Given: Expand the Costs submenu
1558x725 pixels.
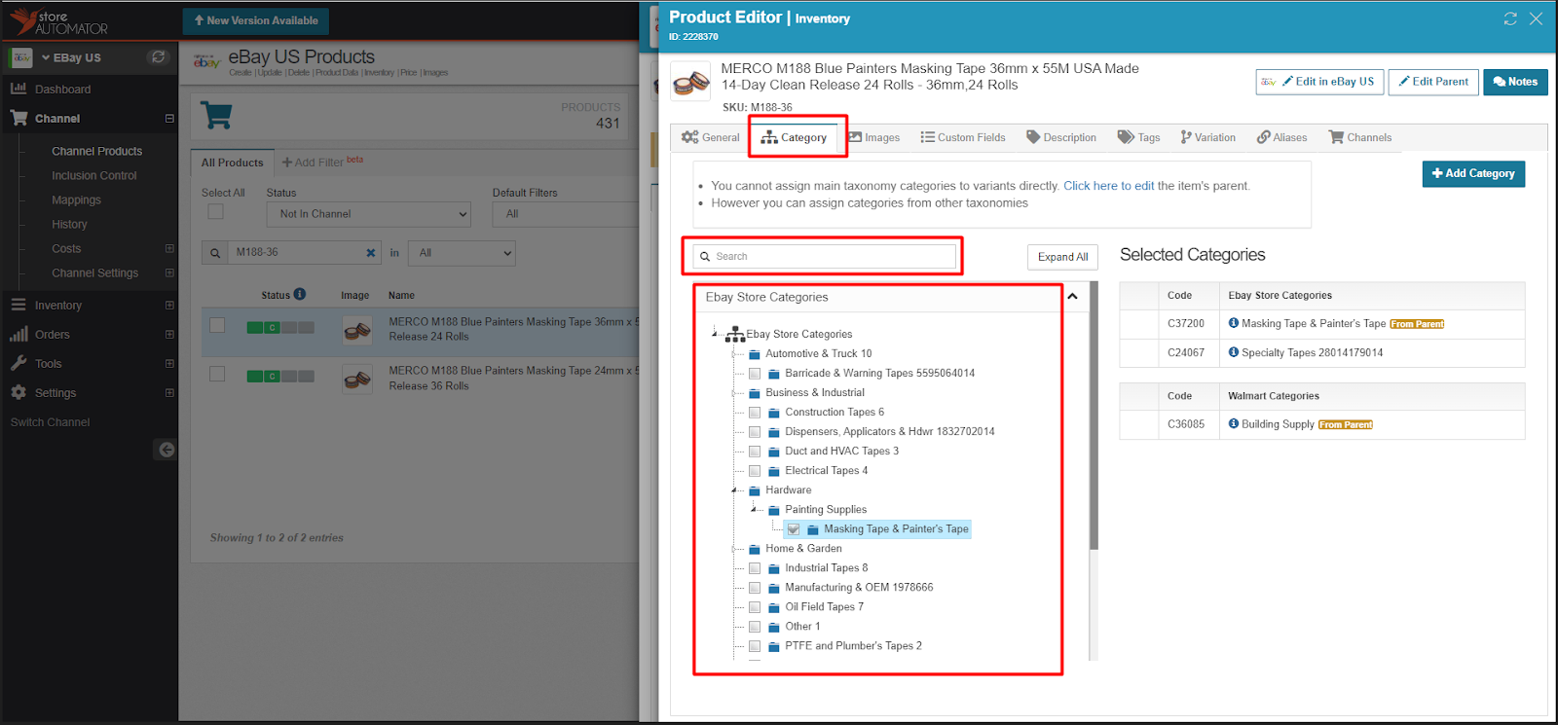Looking at the screenshot, I should click(x=169, y=249).
